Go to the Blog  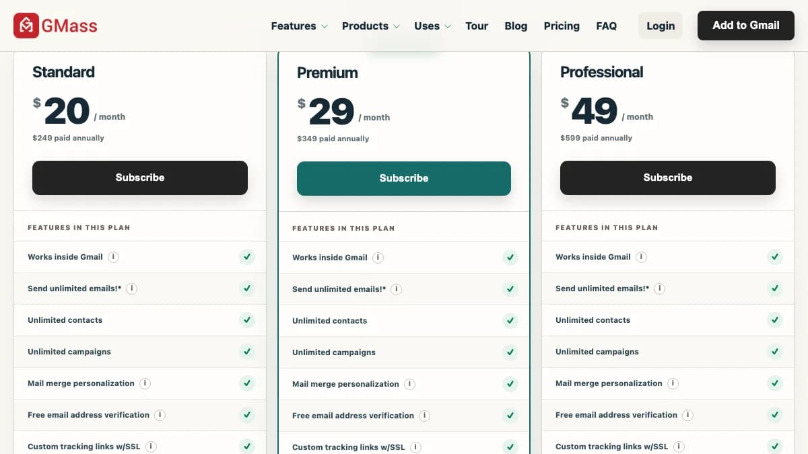point(516,26)
